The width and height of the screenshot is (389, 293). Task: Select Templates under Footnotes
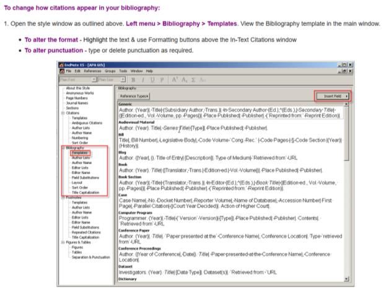80,203
